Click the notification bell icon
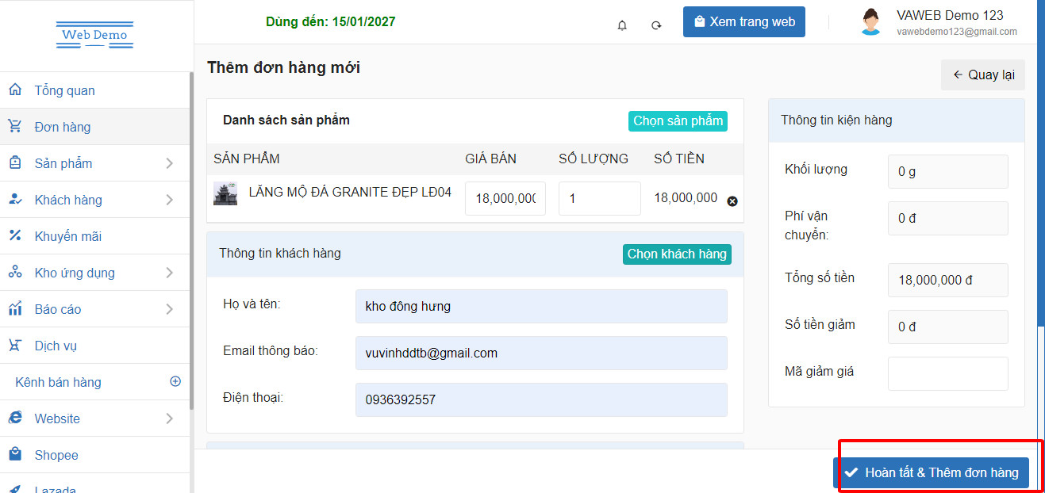 tap(622, 25)
